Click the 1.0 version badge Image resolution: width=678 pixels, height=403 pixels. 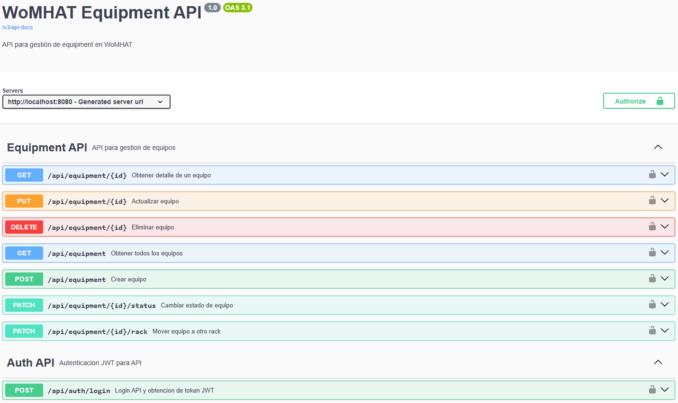click(x=212, y=8)
